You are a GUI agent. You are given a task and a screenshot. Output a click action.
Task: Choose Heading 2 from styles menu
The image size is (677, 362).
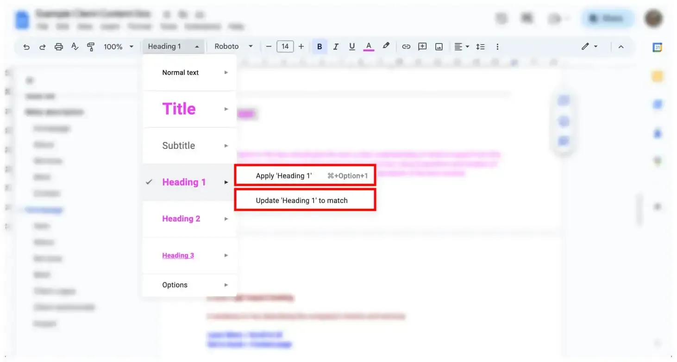(181, 219)
